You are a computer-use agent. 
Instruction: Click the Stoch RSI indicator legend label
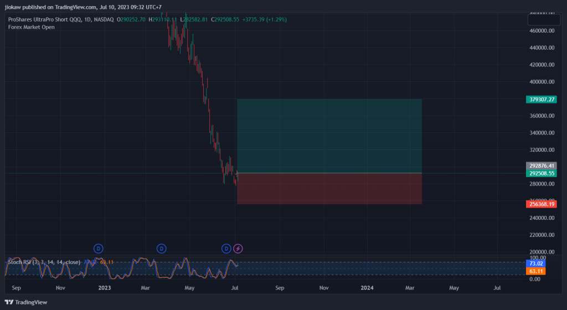[44, 262]
